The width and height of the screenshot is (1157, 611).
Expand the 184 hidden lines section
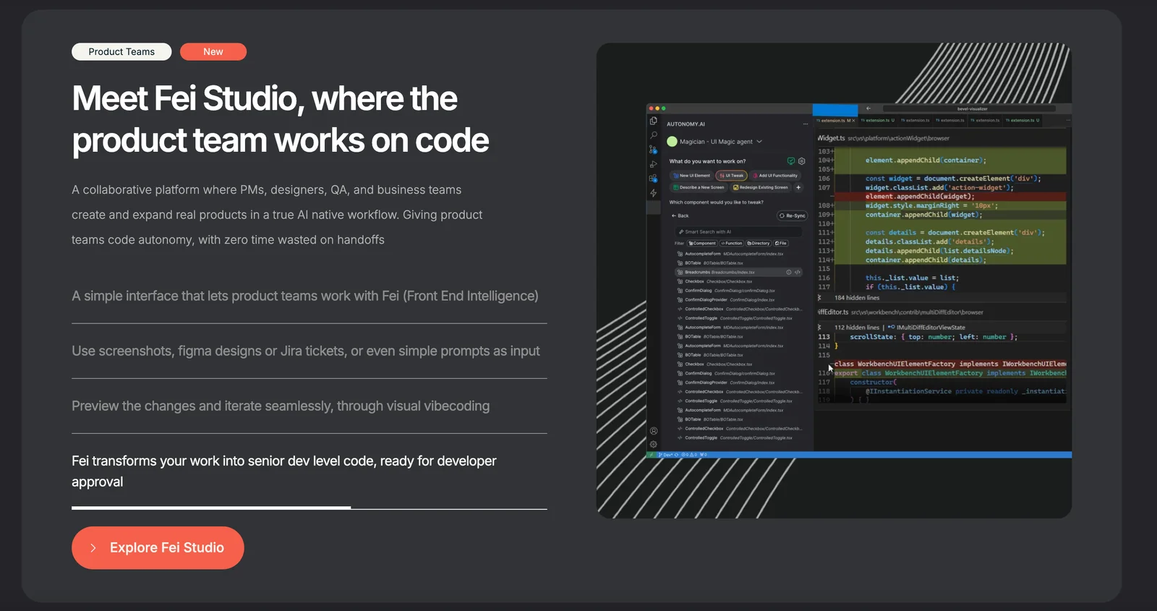pyautogui.click(x=856, y=298)
